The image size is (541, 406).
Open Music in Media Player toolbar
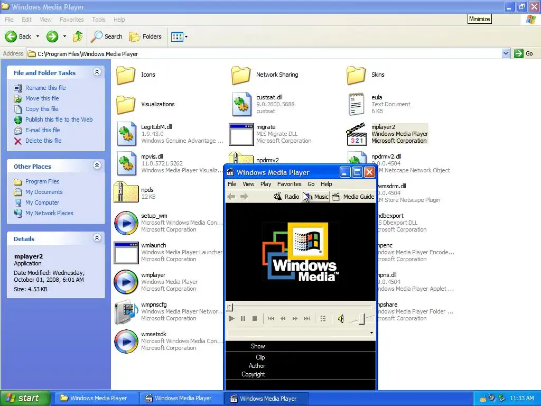[x=317, y=197]
